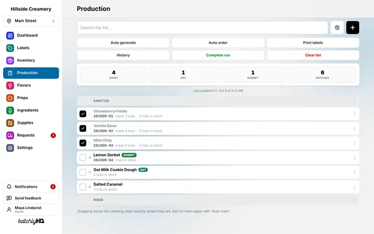Image resolution: width=374 pixels, height=234 pixels.
Task: Expand the Main Street location selector
Action: (x=31, y=21)
